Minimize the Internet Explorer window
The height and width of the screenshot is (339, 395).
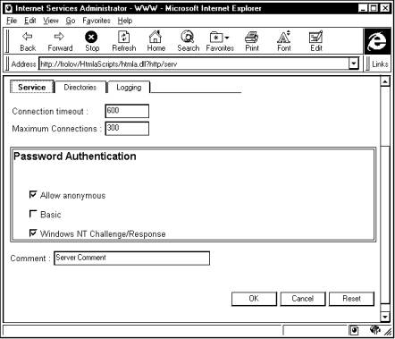point(363,8)
